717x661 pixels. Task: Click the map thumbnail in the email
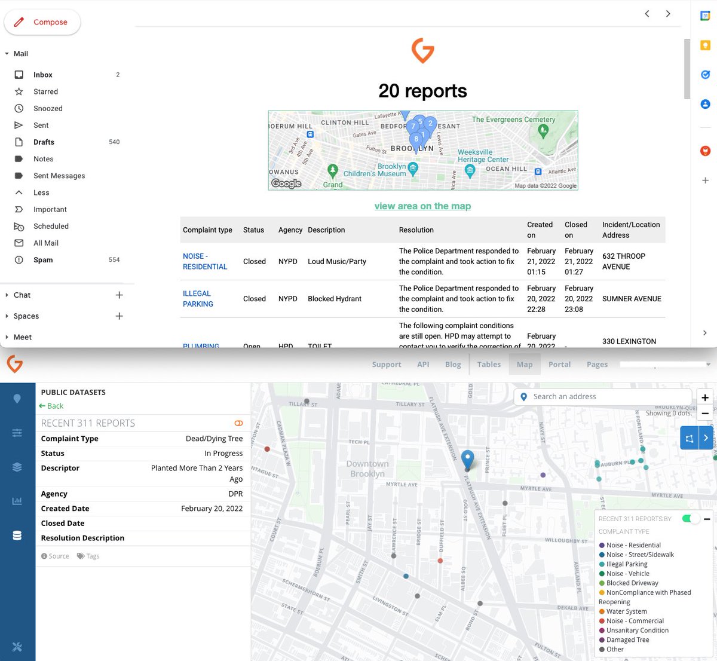click(x=423, y=151)
